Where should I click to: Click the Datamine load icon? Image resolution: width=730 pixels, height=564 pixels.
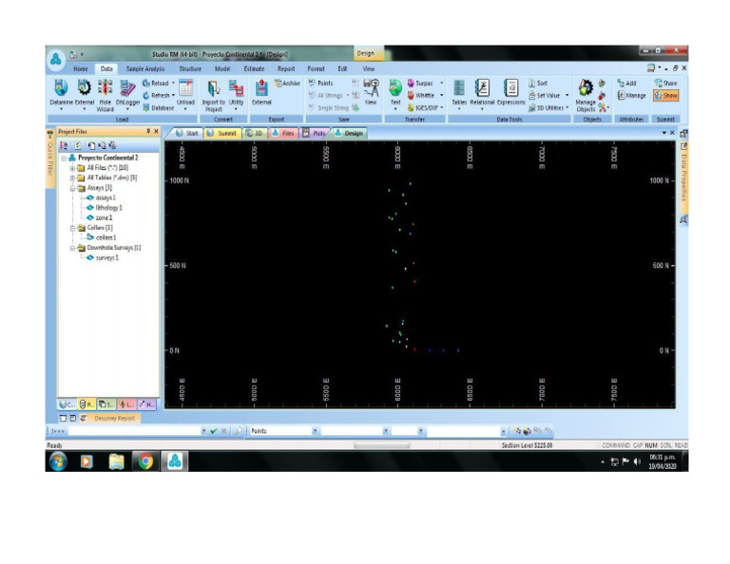(x=61, y=93)
